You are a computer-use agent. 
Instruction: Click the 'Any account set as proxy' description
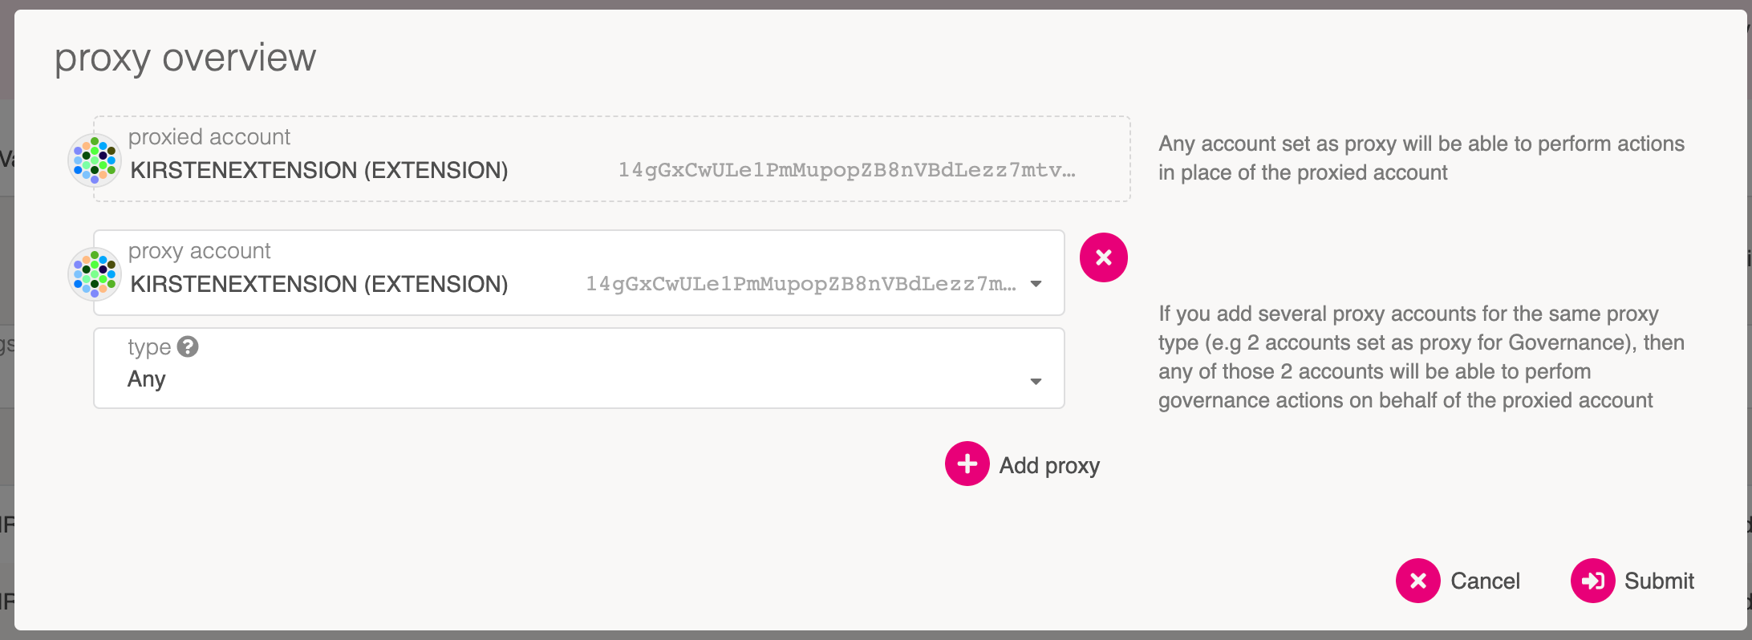tap(1421, 158)
